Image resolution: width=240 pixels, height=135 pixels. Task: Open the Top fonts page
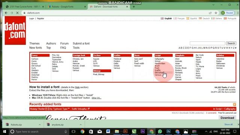(48, 48)
